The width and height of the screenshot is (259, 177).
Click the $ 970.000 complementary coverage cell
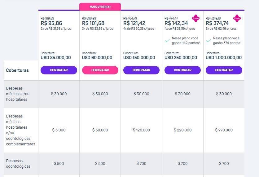coord(224,130)
